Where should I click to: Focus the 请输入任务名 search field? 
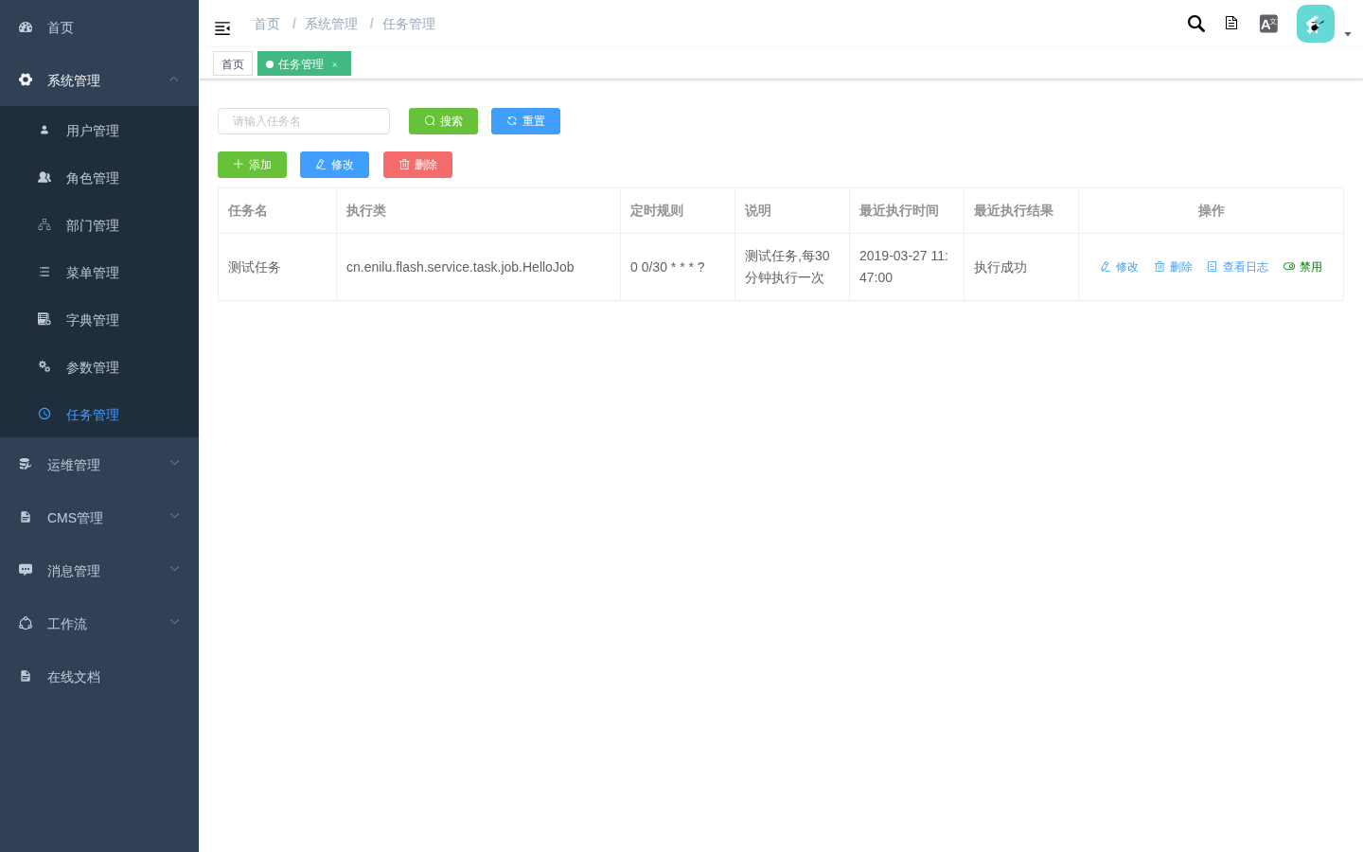click(304, 121)
